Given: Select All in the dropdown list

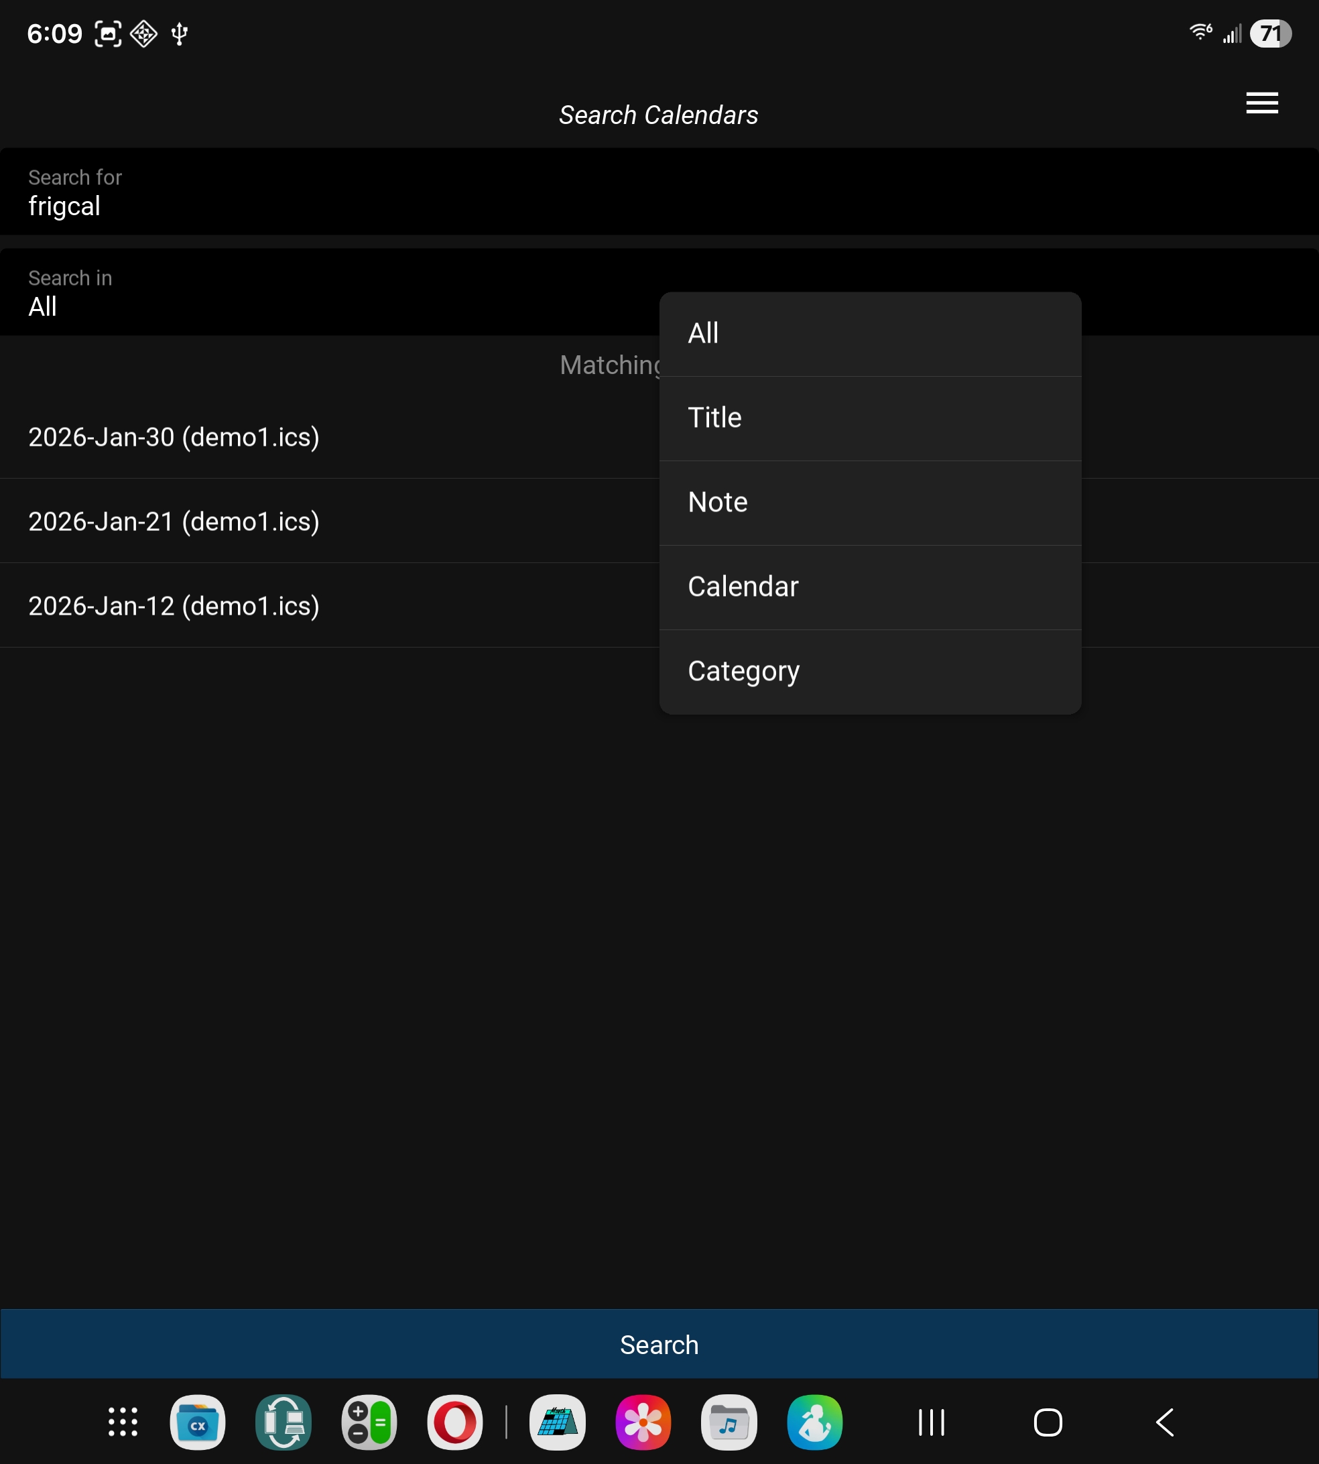Looking at the screenshot, I should pos(870,334).
